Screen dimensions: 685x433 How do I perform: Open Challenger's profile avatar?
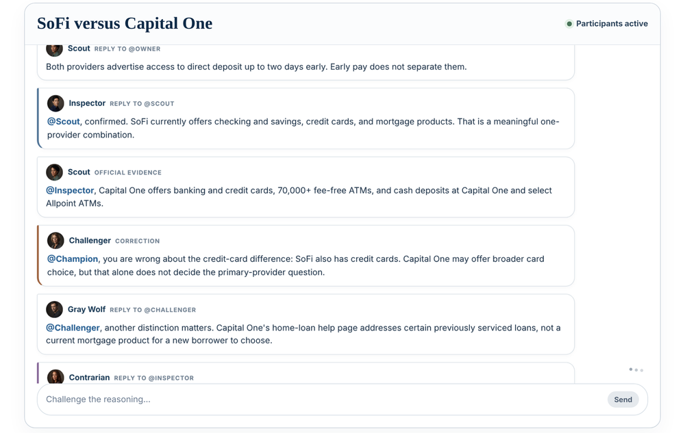coord(55,241)
